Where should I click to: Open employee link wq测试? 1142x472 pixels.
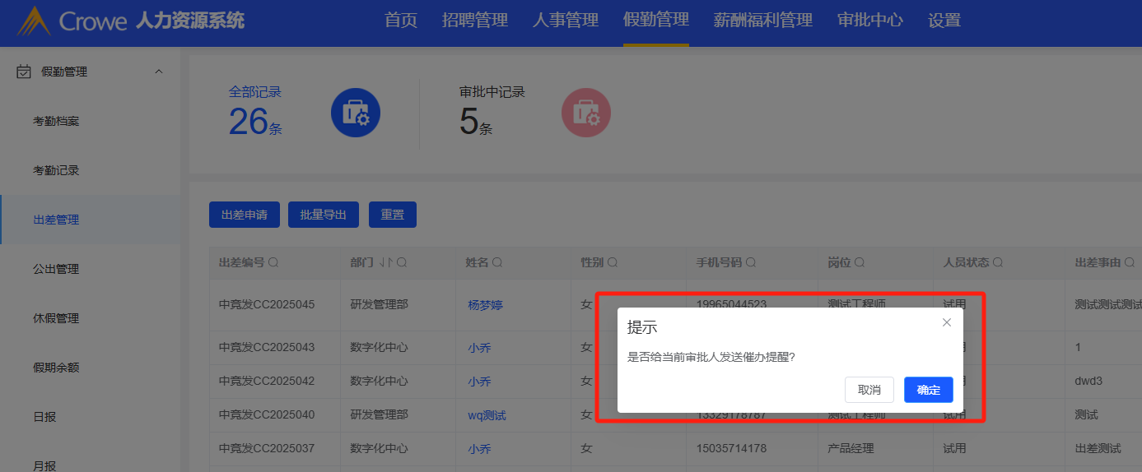tap(487, 415)
